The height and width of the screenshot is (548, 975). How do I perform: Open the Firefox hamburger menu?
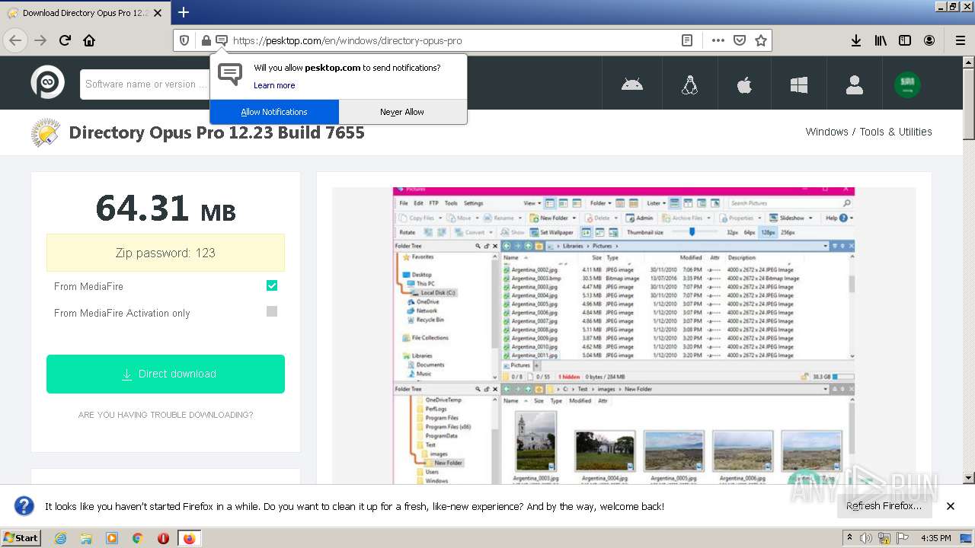pos(960,40)
